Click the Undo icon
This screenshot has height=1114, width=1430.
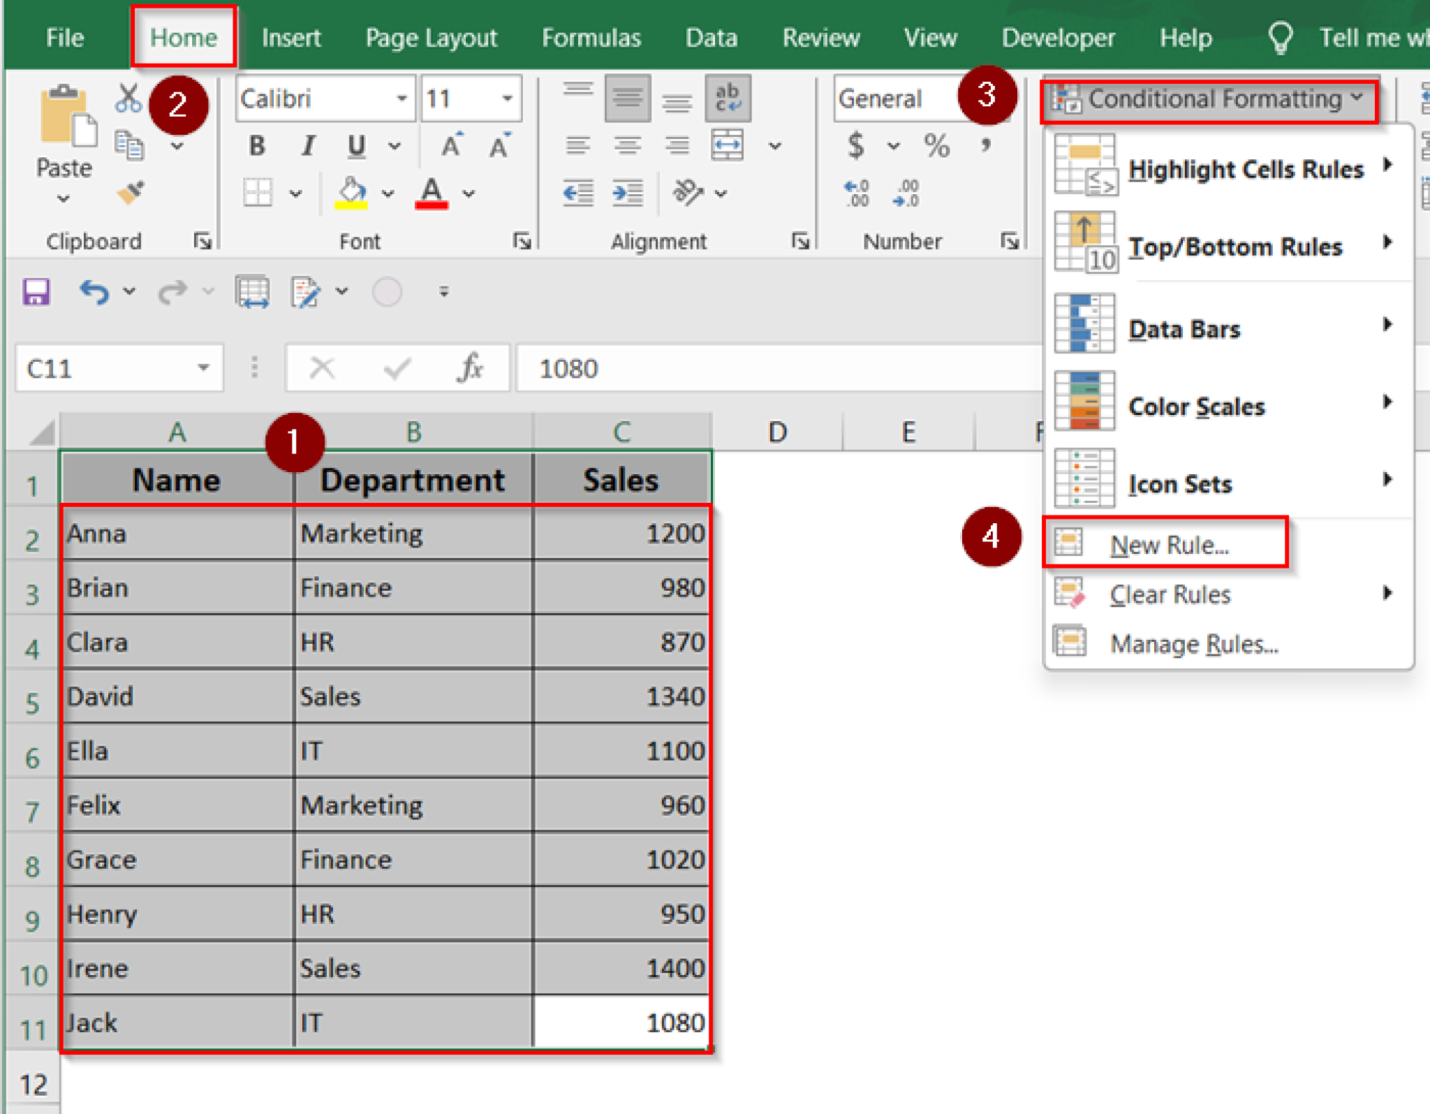click(95, 291)
